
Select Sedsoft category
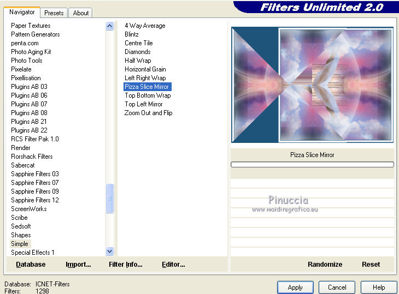[x=21, y=226]
